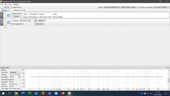The image size is (170, 96).
Task: Open the Start from dropdown
Action: [15, 72]
